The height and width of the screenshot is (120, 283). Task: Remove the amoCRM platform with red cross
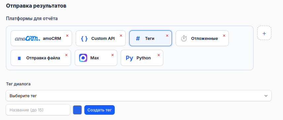[67, 36]
